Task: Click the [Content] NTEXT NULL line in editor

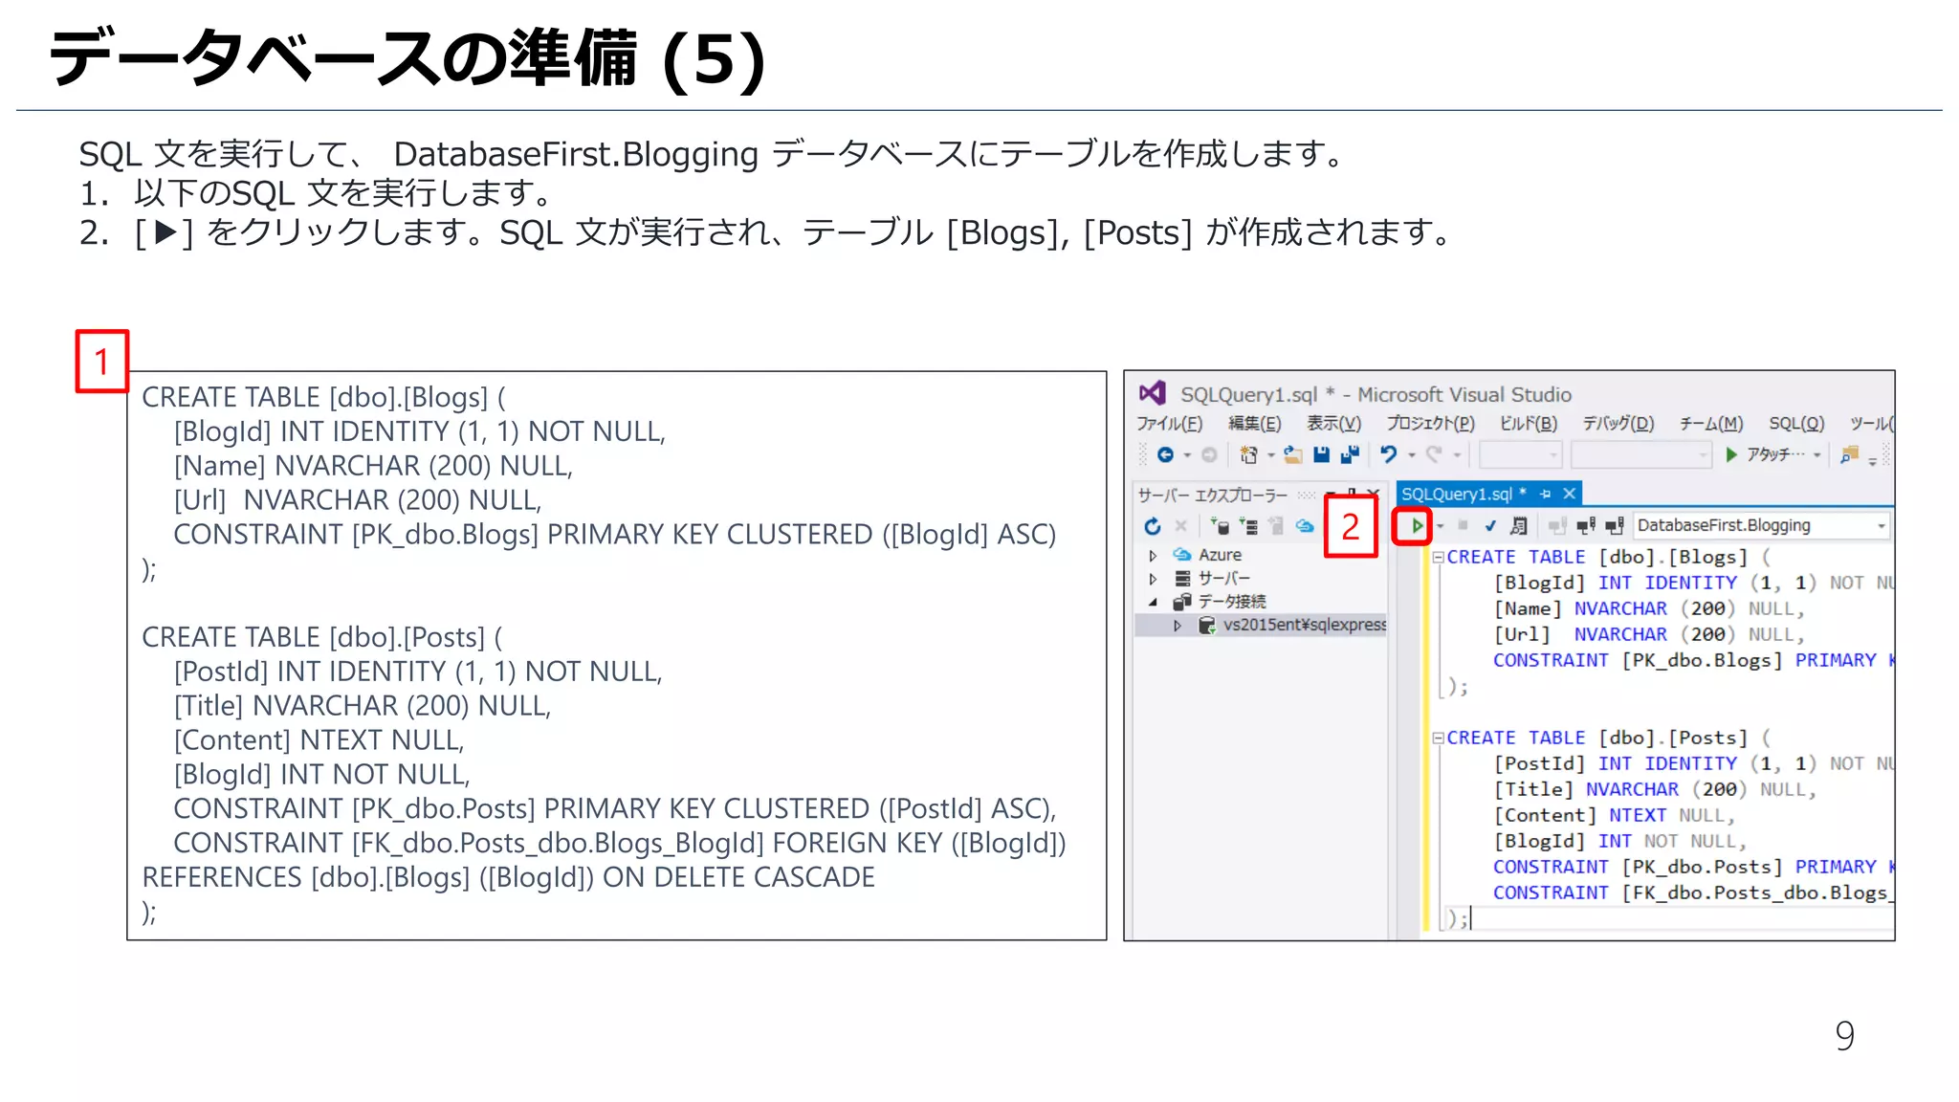Action: tap(1614, 815)
